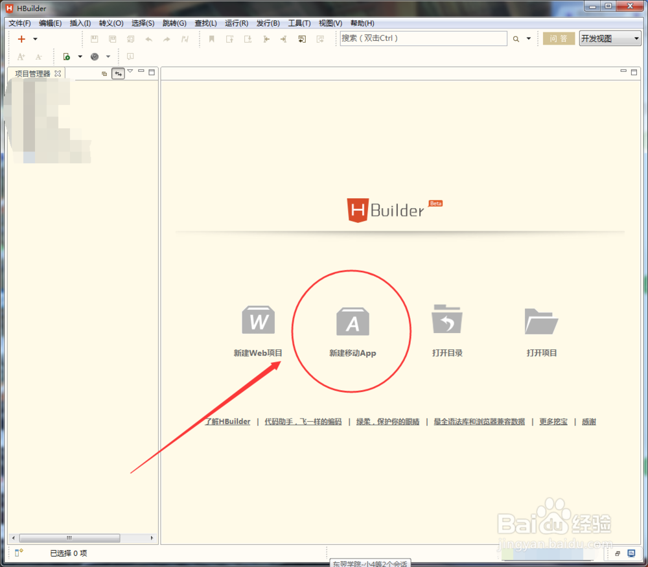The image size is (648, 567).
Task: Click the code format icon after Redo
Action: point(185,39)
